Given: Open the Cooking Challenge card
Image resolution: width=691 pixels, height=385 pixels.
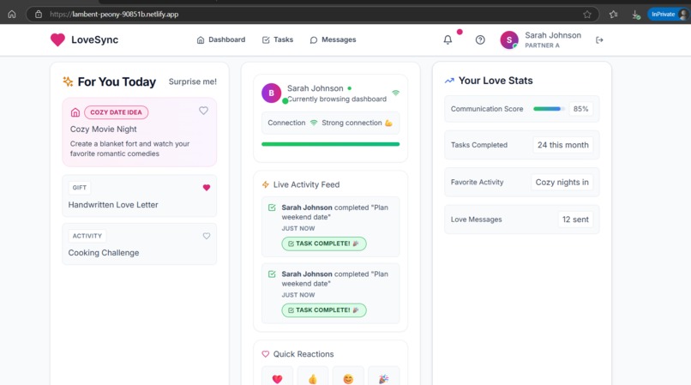Looking at the screenshot, I should (x=139, y=244).
